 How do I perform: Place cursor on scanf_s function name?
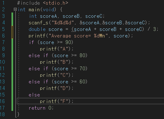point(38,23)
